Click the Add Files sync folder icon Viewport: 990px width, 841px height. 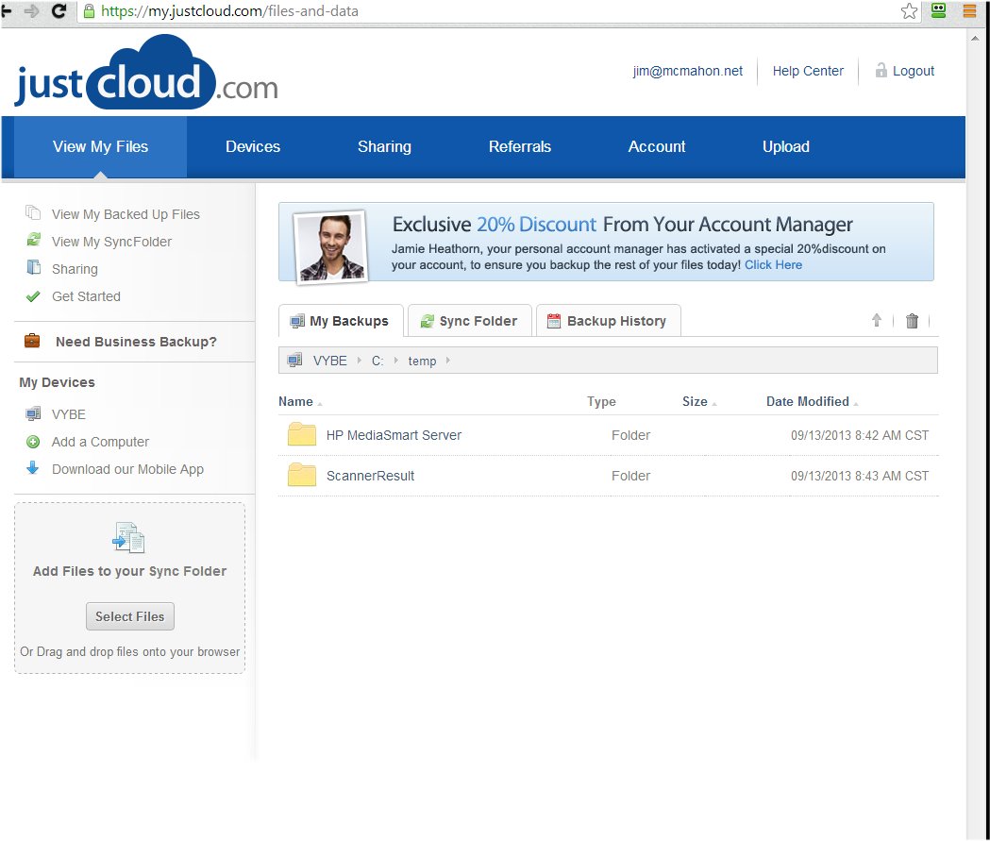(x=128, y=538)
